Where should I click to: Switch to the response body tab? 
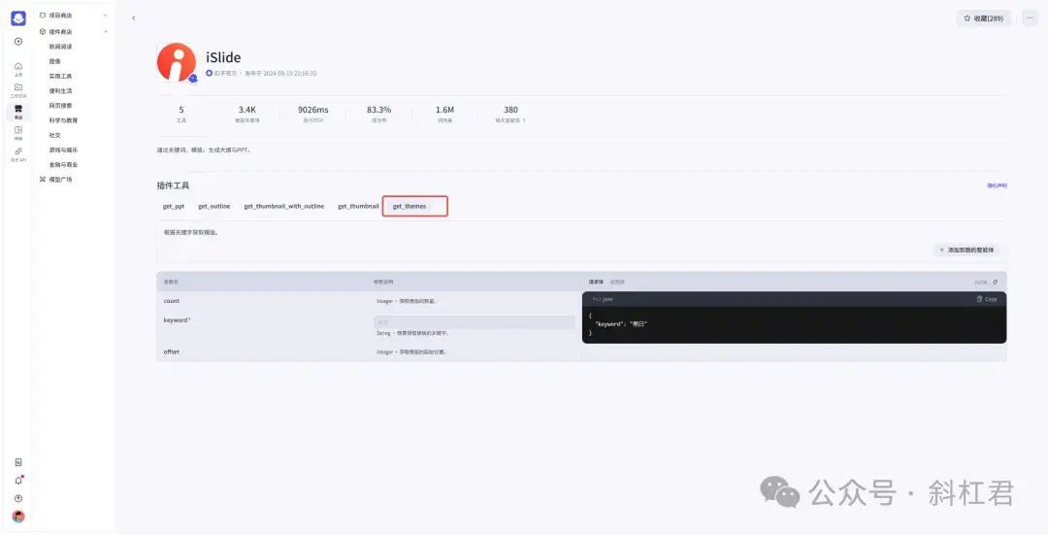(x=617, y=283)
